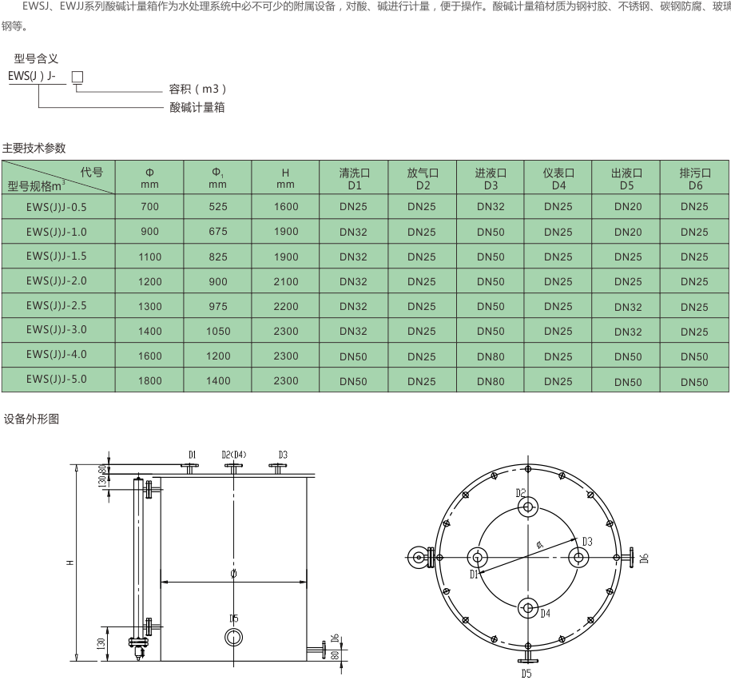Image resolution: width=731 pixels, height=680 pixels.
Task: Click the 型号含义 heading
Action: tap(36, 59)
